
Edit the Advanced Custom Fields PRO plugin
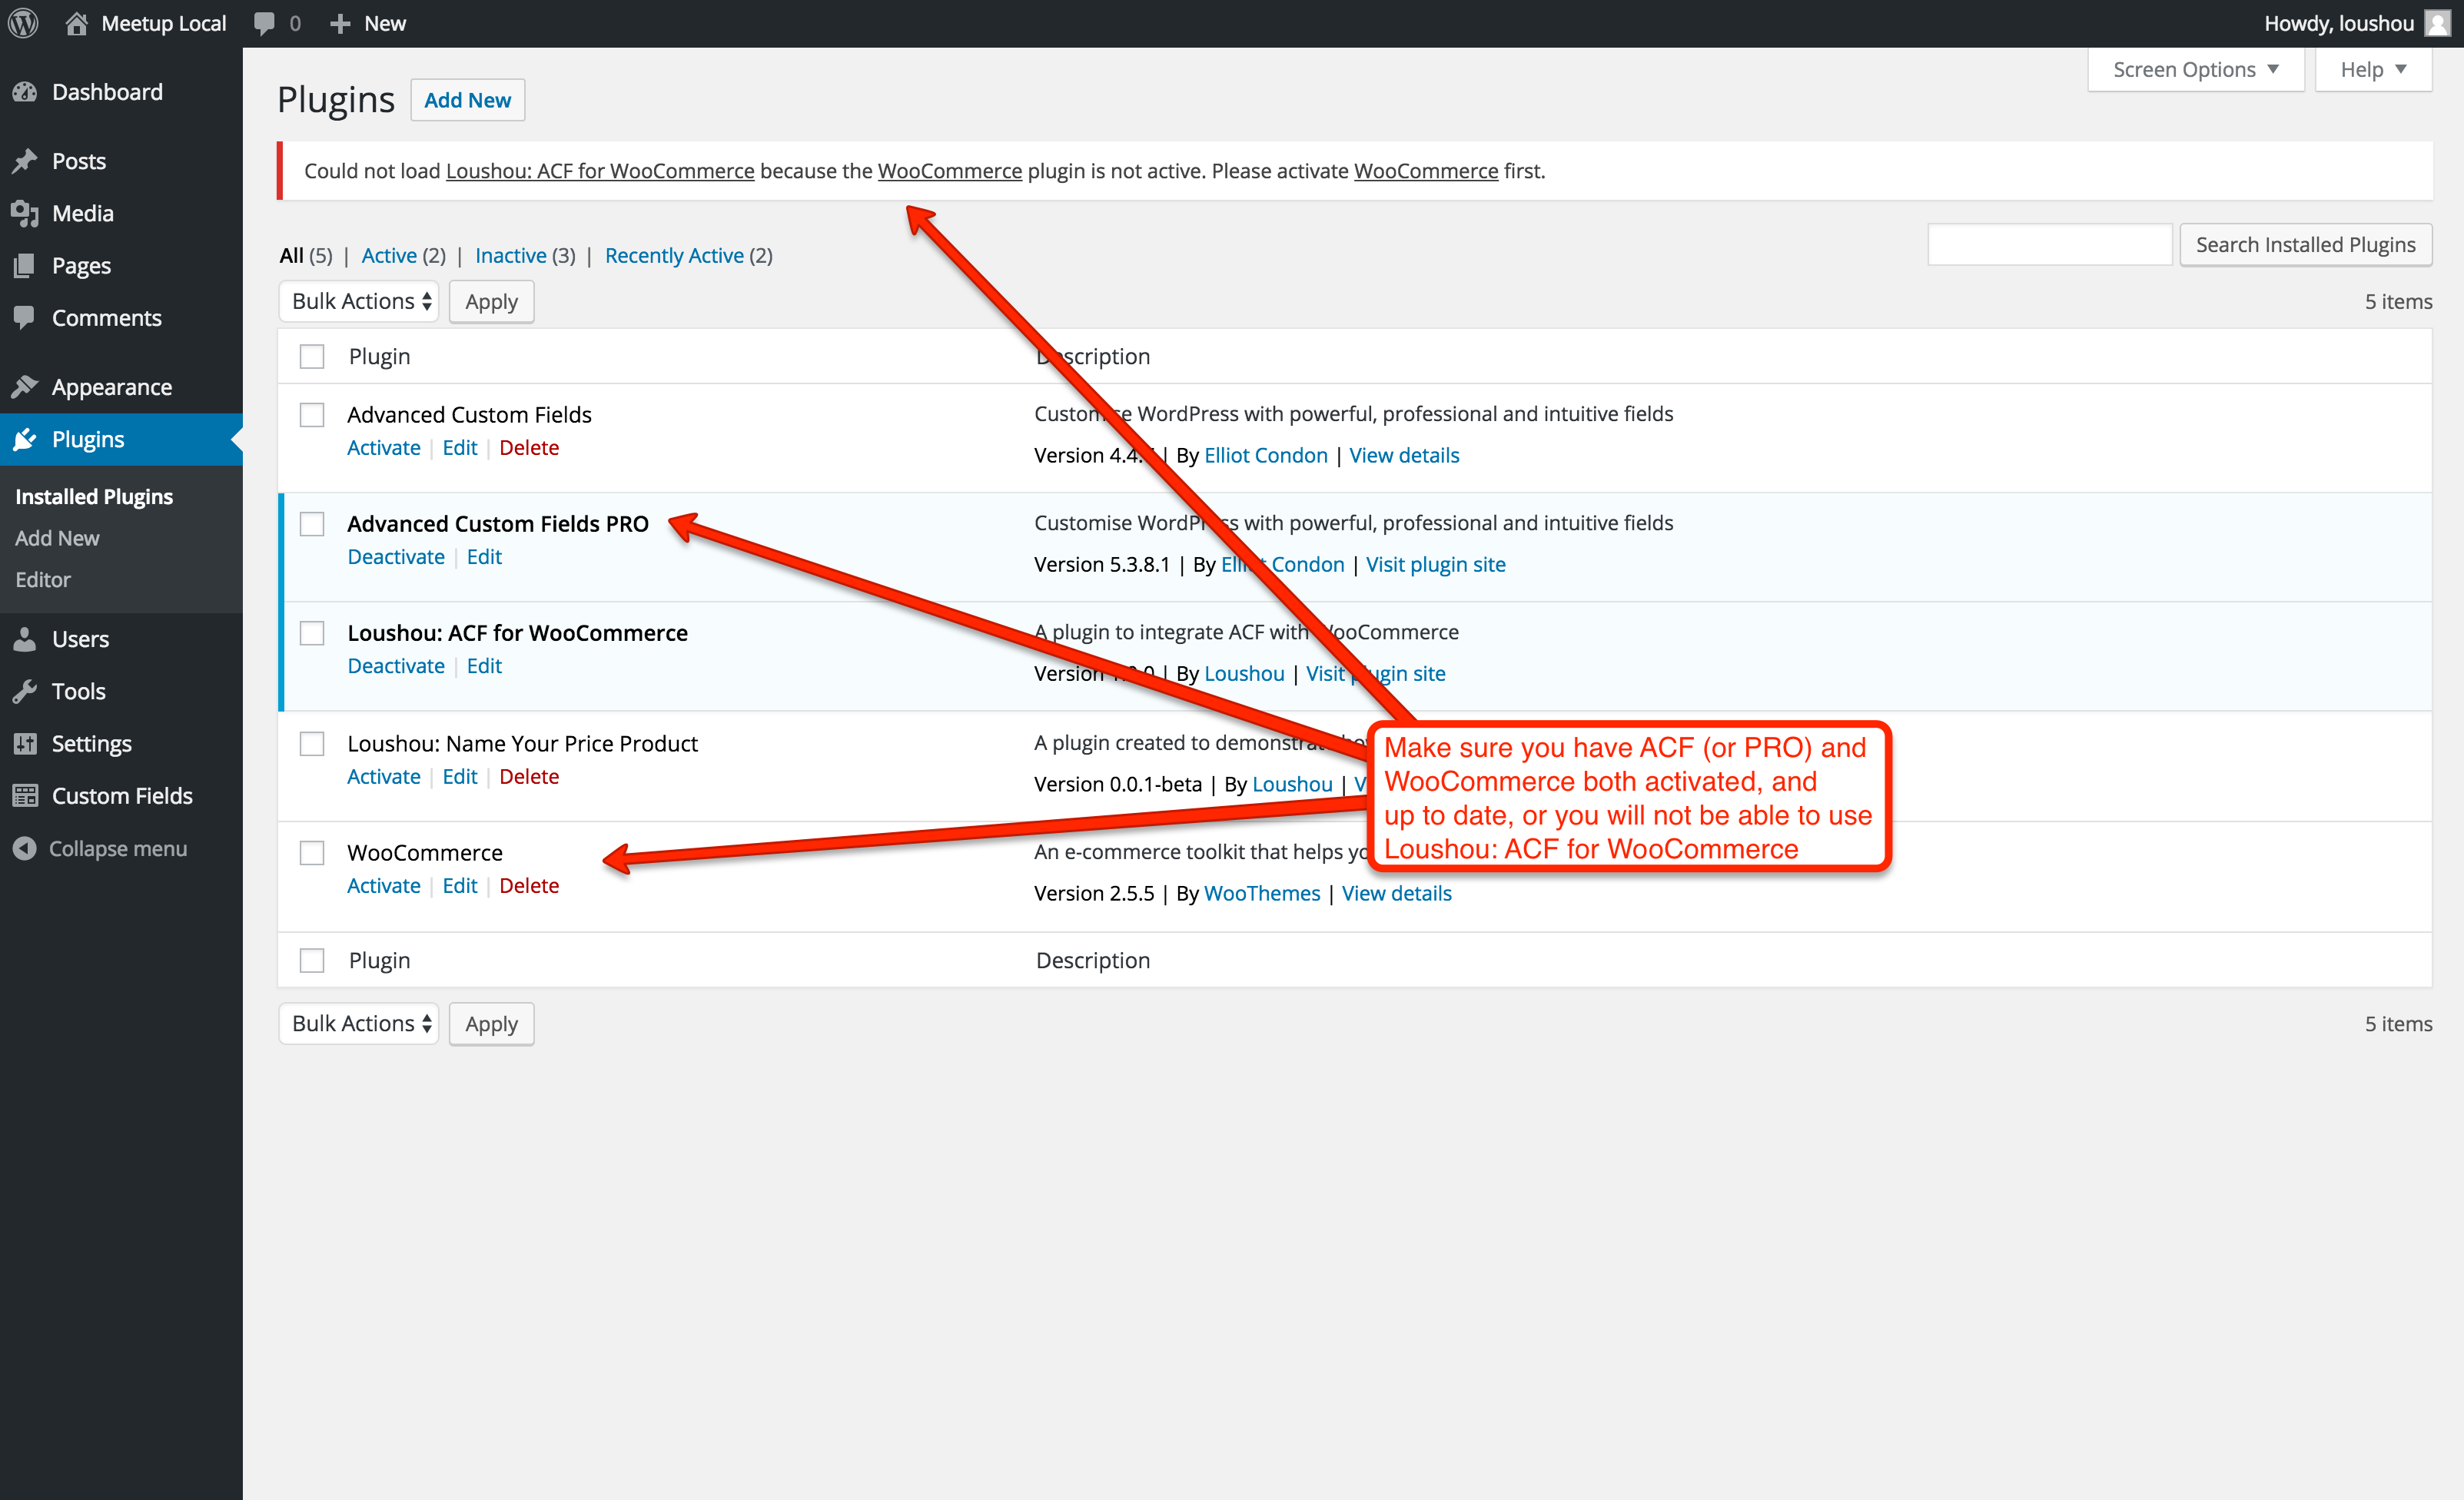[484, 557]
